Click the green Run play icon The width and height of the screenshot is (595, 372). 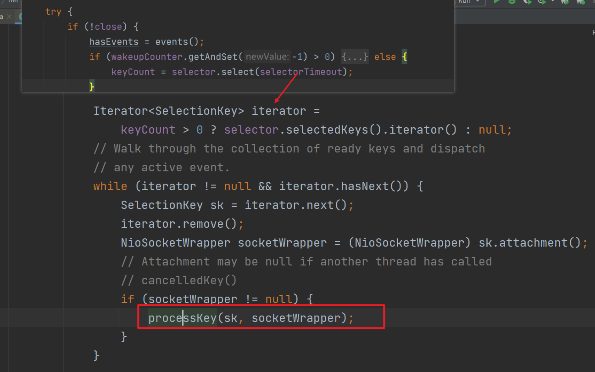(496, 2)
